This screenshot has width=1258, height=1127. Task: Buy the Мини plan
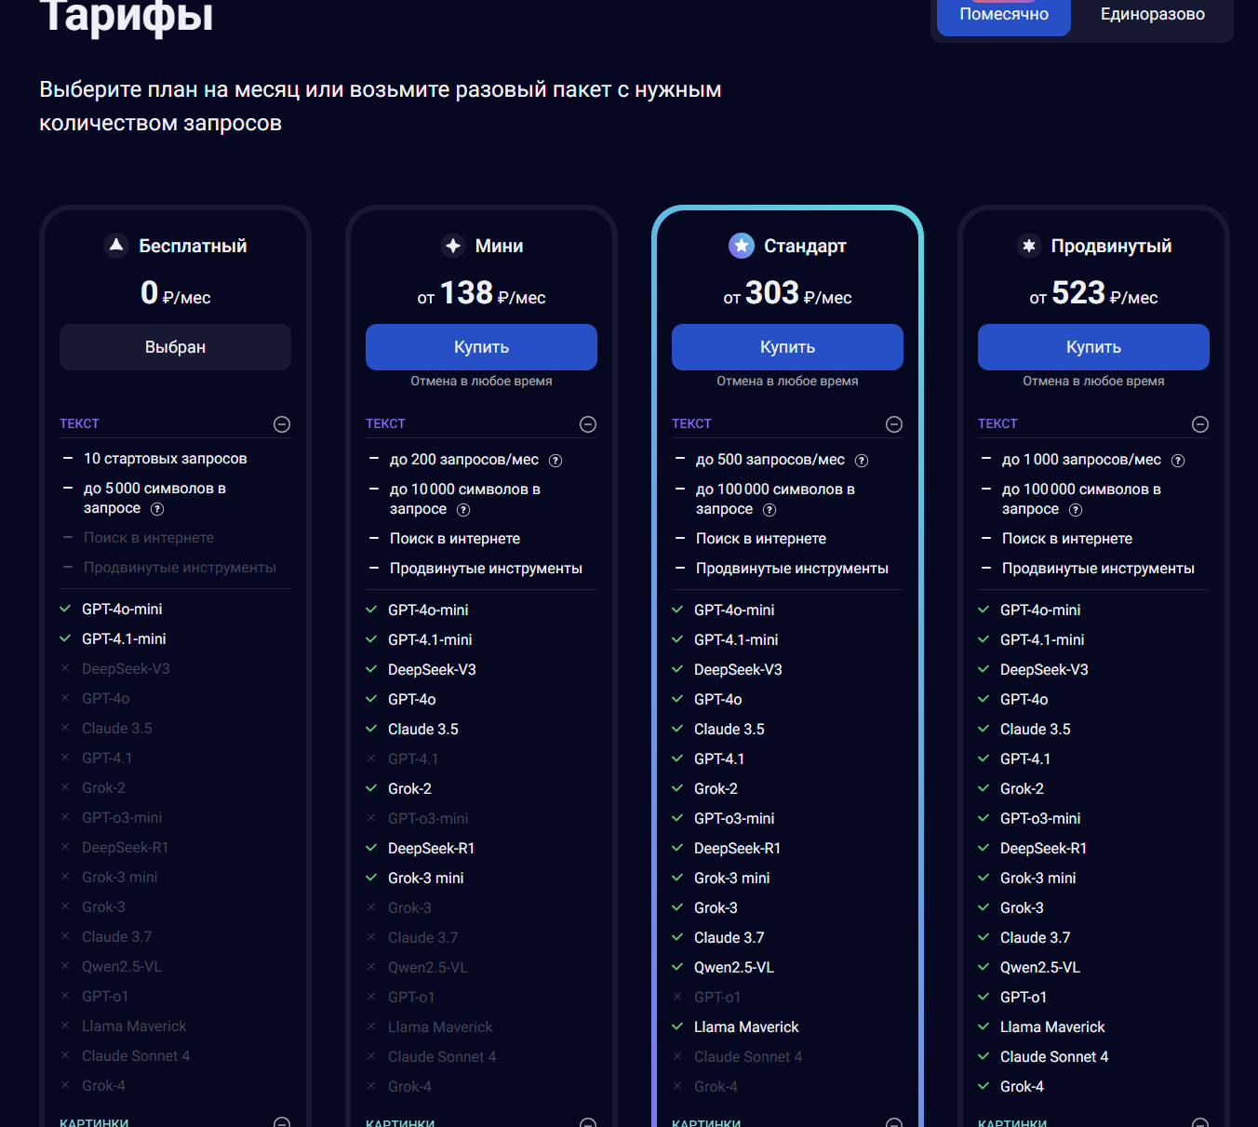(481, 347)
